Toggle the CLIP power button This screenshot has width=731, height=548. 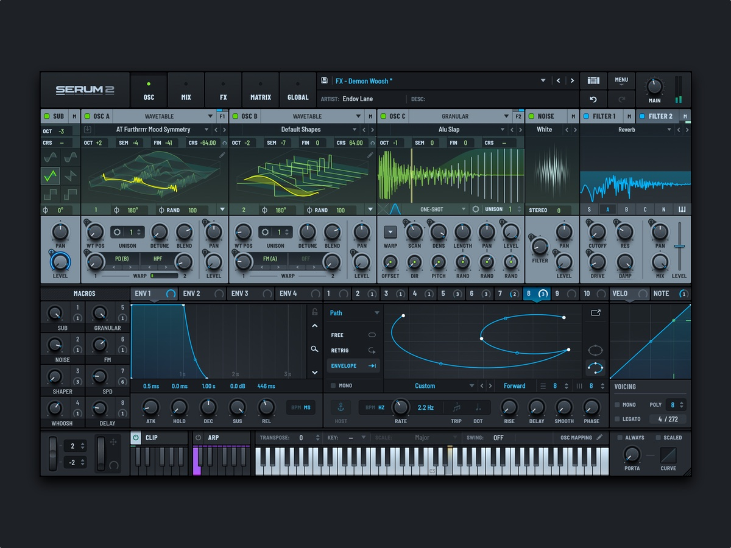click(135, 438)
